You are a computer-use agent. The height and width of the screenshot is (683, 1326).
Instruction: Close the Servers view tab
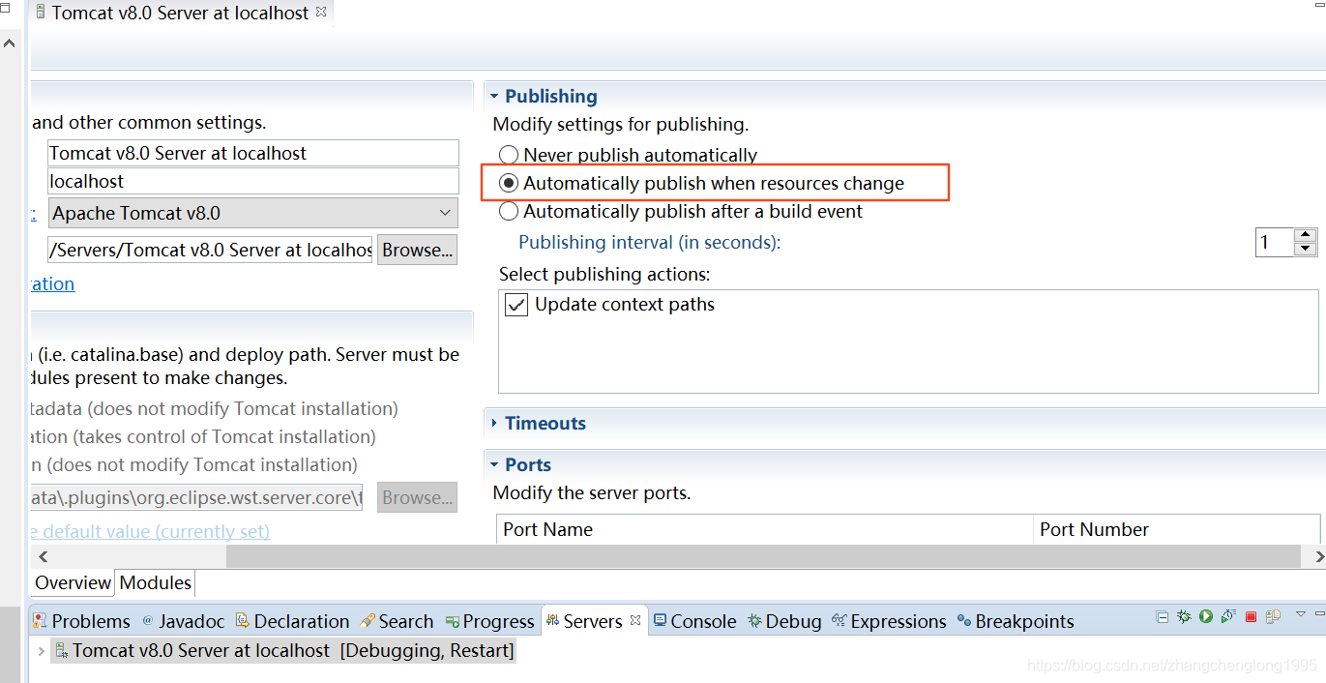click(x=636, y=620)
